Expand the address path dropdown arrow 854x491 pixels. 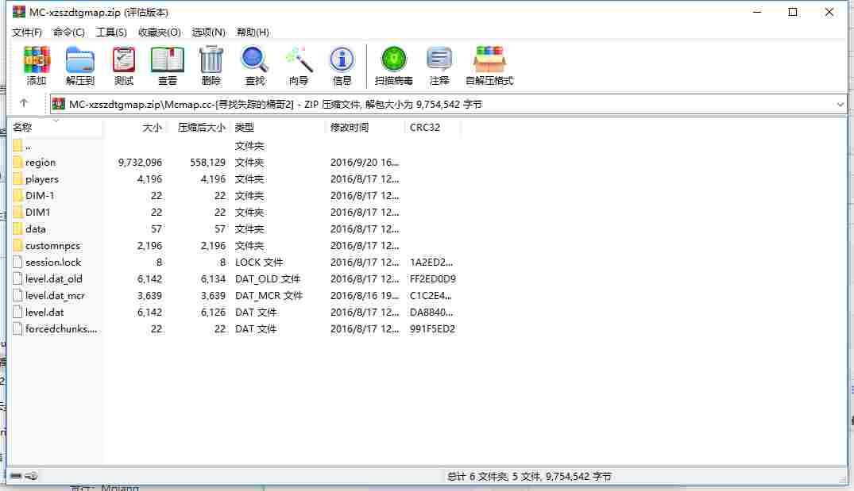pyautogui.click(x=840, y=105)
